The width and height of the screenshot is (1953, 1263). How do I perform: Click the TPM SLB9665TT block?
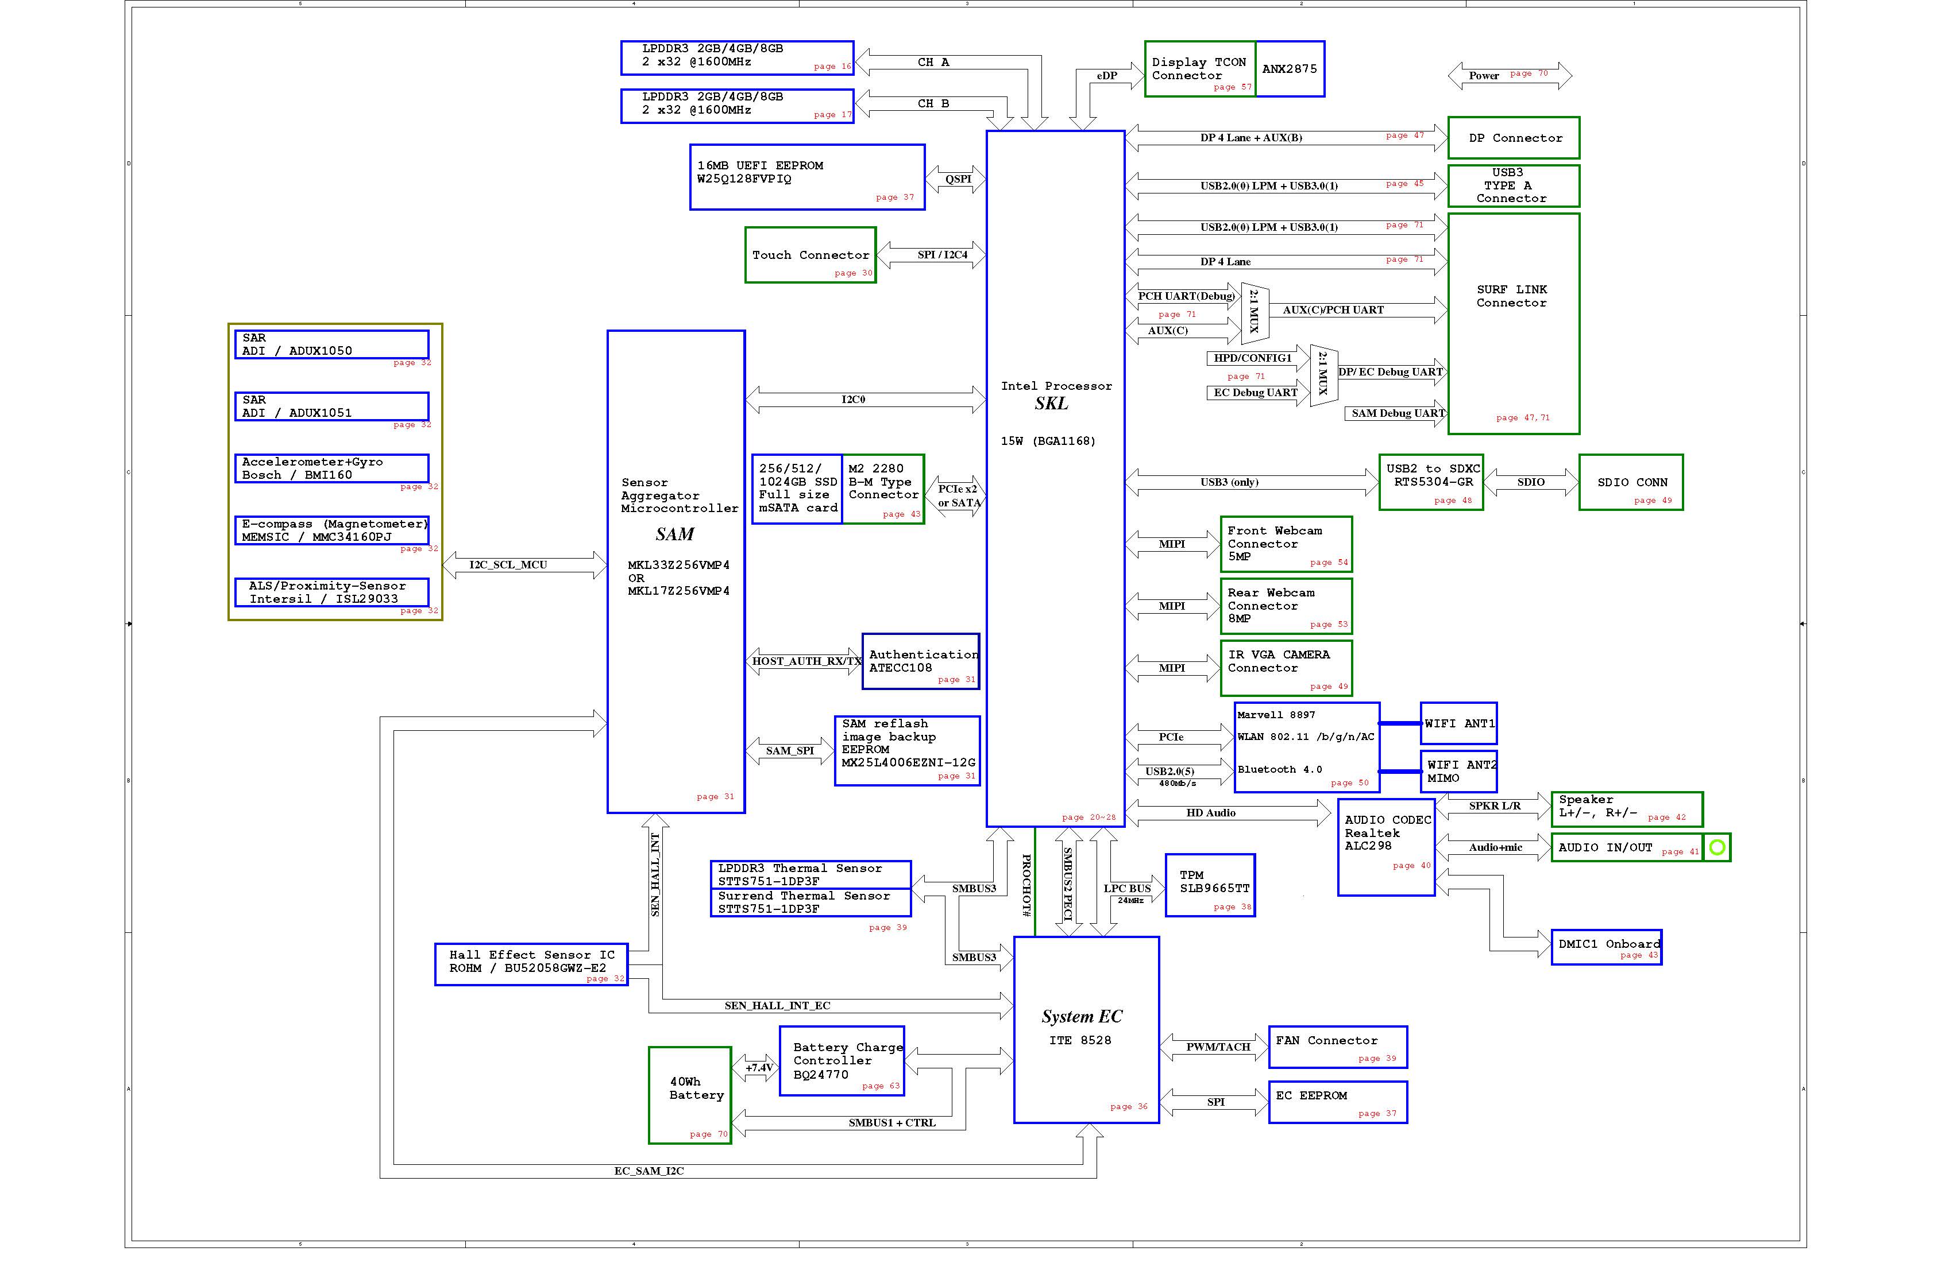(x=1210, y=884)
